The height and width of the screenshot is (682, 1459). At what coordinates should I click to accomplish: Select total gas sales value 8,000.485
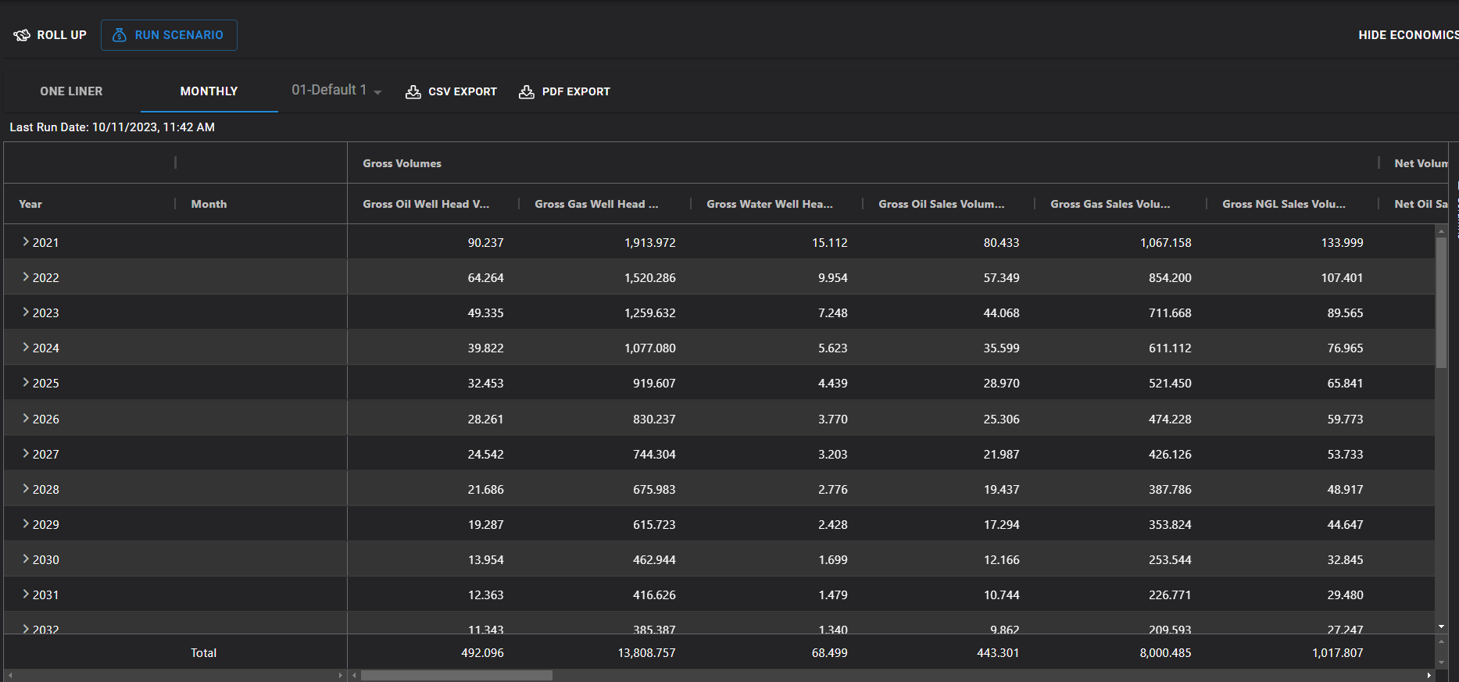point(1165,653)
